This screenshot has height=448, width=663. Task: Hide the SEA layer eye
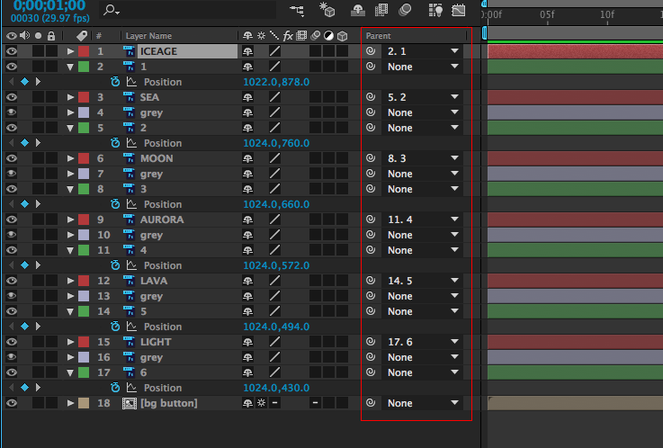tap(12, 97)
